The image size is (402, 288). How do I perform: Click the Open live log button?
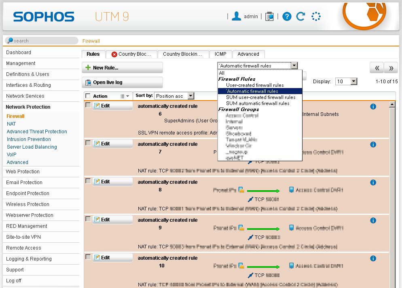tap(122, 82)
